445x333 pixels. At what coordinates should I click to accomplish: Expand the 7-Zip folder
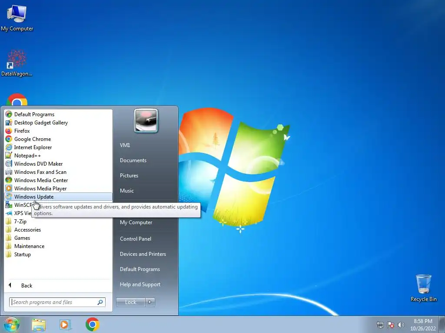[20, 222]
